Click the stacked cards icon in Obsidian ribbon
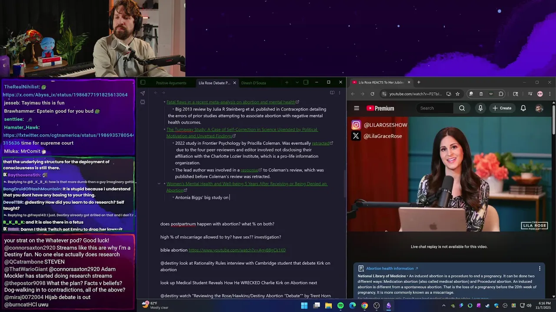Screen dimensions: 556x312 142,102
